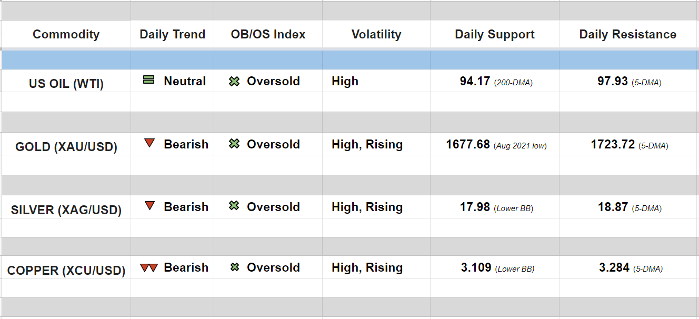Select the Daily Trend column header

[x=172, y=35]
